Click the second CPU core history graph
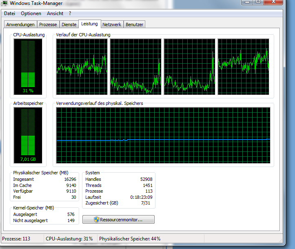This screenshot has height=249, width=295. coord(135,67)
